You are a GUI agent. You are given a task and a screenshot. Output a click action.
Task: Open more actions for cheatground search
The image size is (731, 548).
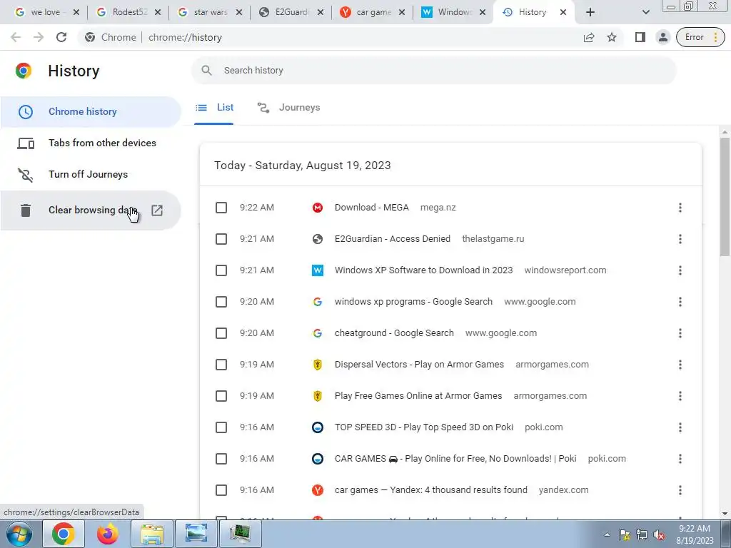680,333
